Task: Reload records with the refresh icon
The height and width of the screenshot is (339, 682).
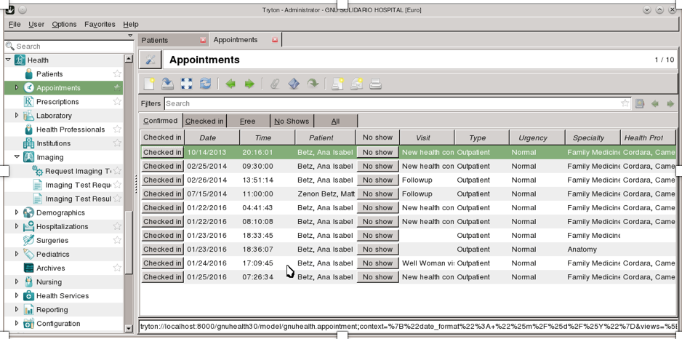Action: pos(205,84)
